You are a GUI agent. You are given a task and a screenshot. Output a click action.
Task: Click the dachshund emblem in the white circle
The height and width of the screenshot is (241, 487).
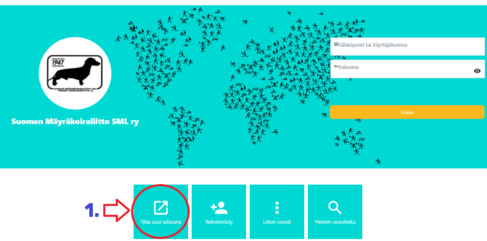[x=75, y=74]
